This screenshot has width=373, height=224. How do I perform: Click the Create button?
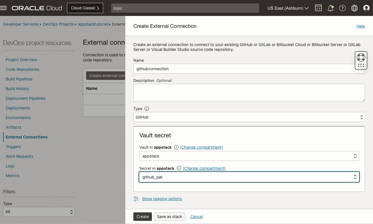(142, 217)
